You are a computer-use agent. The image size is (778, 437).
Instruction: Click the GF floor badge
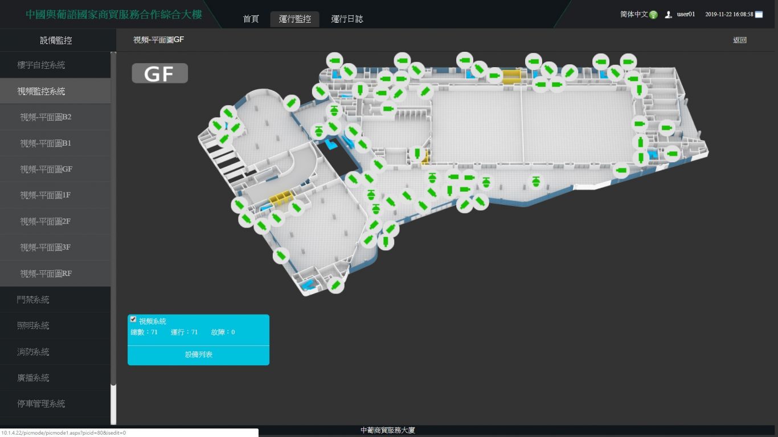click(x=160, y=73)
